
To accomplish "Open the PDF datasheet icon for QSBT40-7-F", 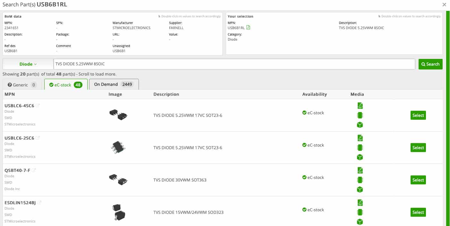I will point(360,170).
